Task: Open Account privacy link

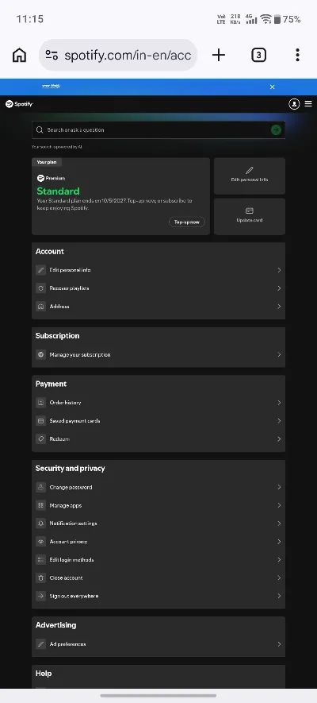Action: [158, 542]
